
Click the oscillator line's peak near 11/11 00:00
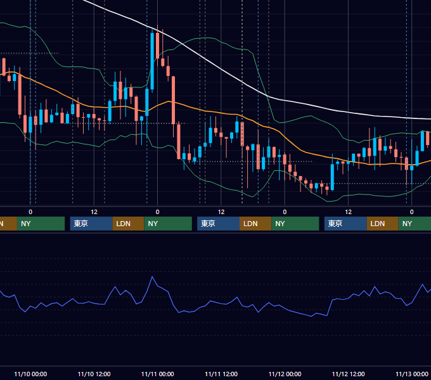tap(152, 277)
